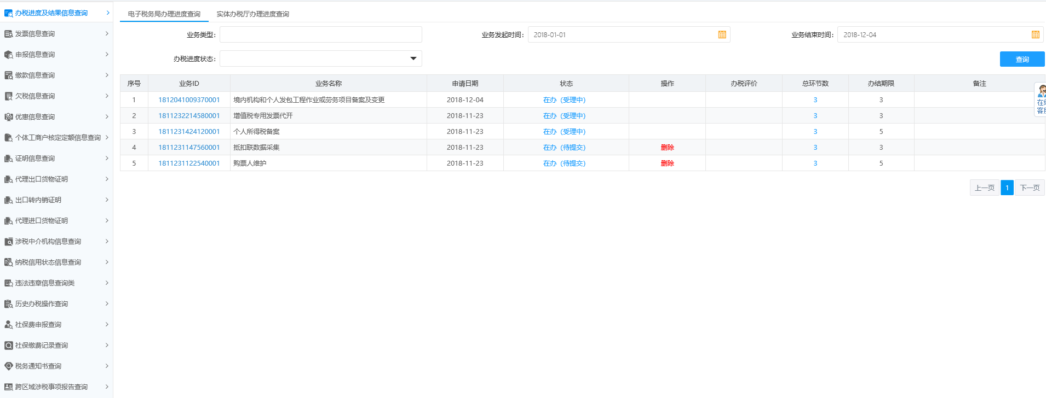Click the 代理进口货物证明 sidebar icon
Viewport: 1046px width, 398px height.
point(8,221)
